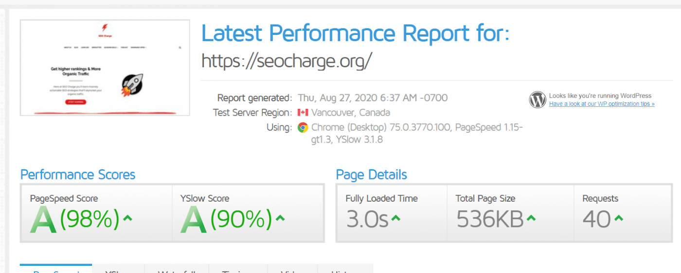Screen dimensions: 681x273
Task: Click the arrow next to 40 requests
Action: (618, 218)
